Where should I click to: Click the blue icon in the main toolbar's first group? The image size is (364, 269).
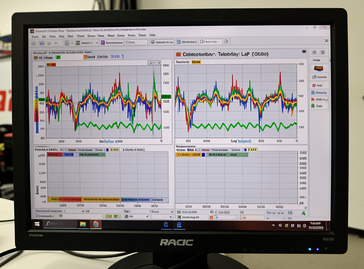point(41,43)
